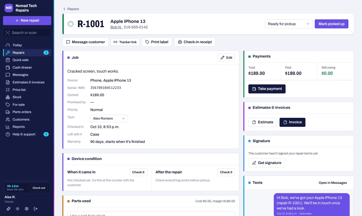Go to Repairs in the sidebar
The width and height of the screenshot is (362, 216).
tap(27, 53)
